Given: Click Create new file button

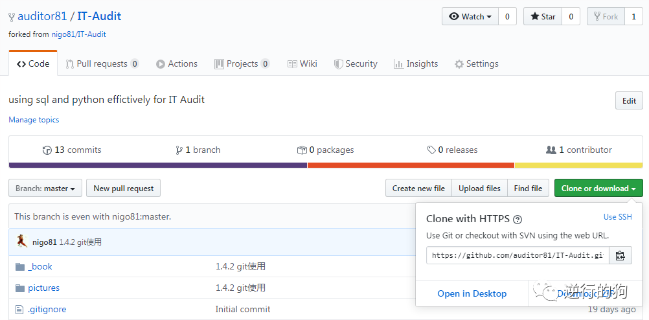Looking at the screenshot, I should 418,188.
